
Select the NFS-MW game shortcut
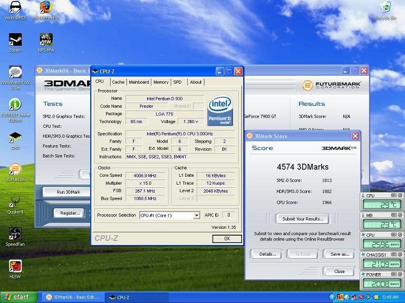(46, 43)
